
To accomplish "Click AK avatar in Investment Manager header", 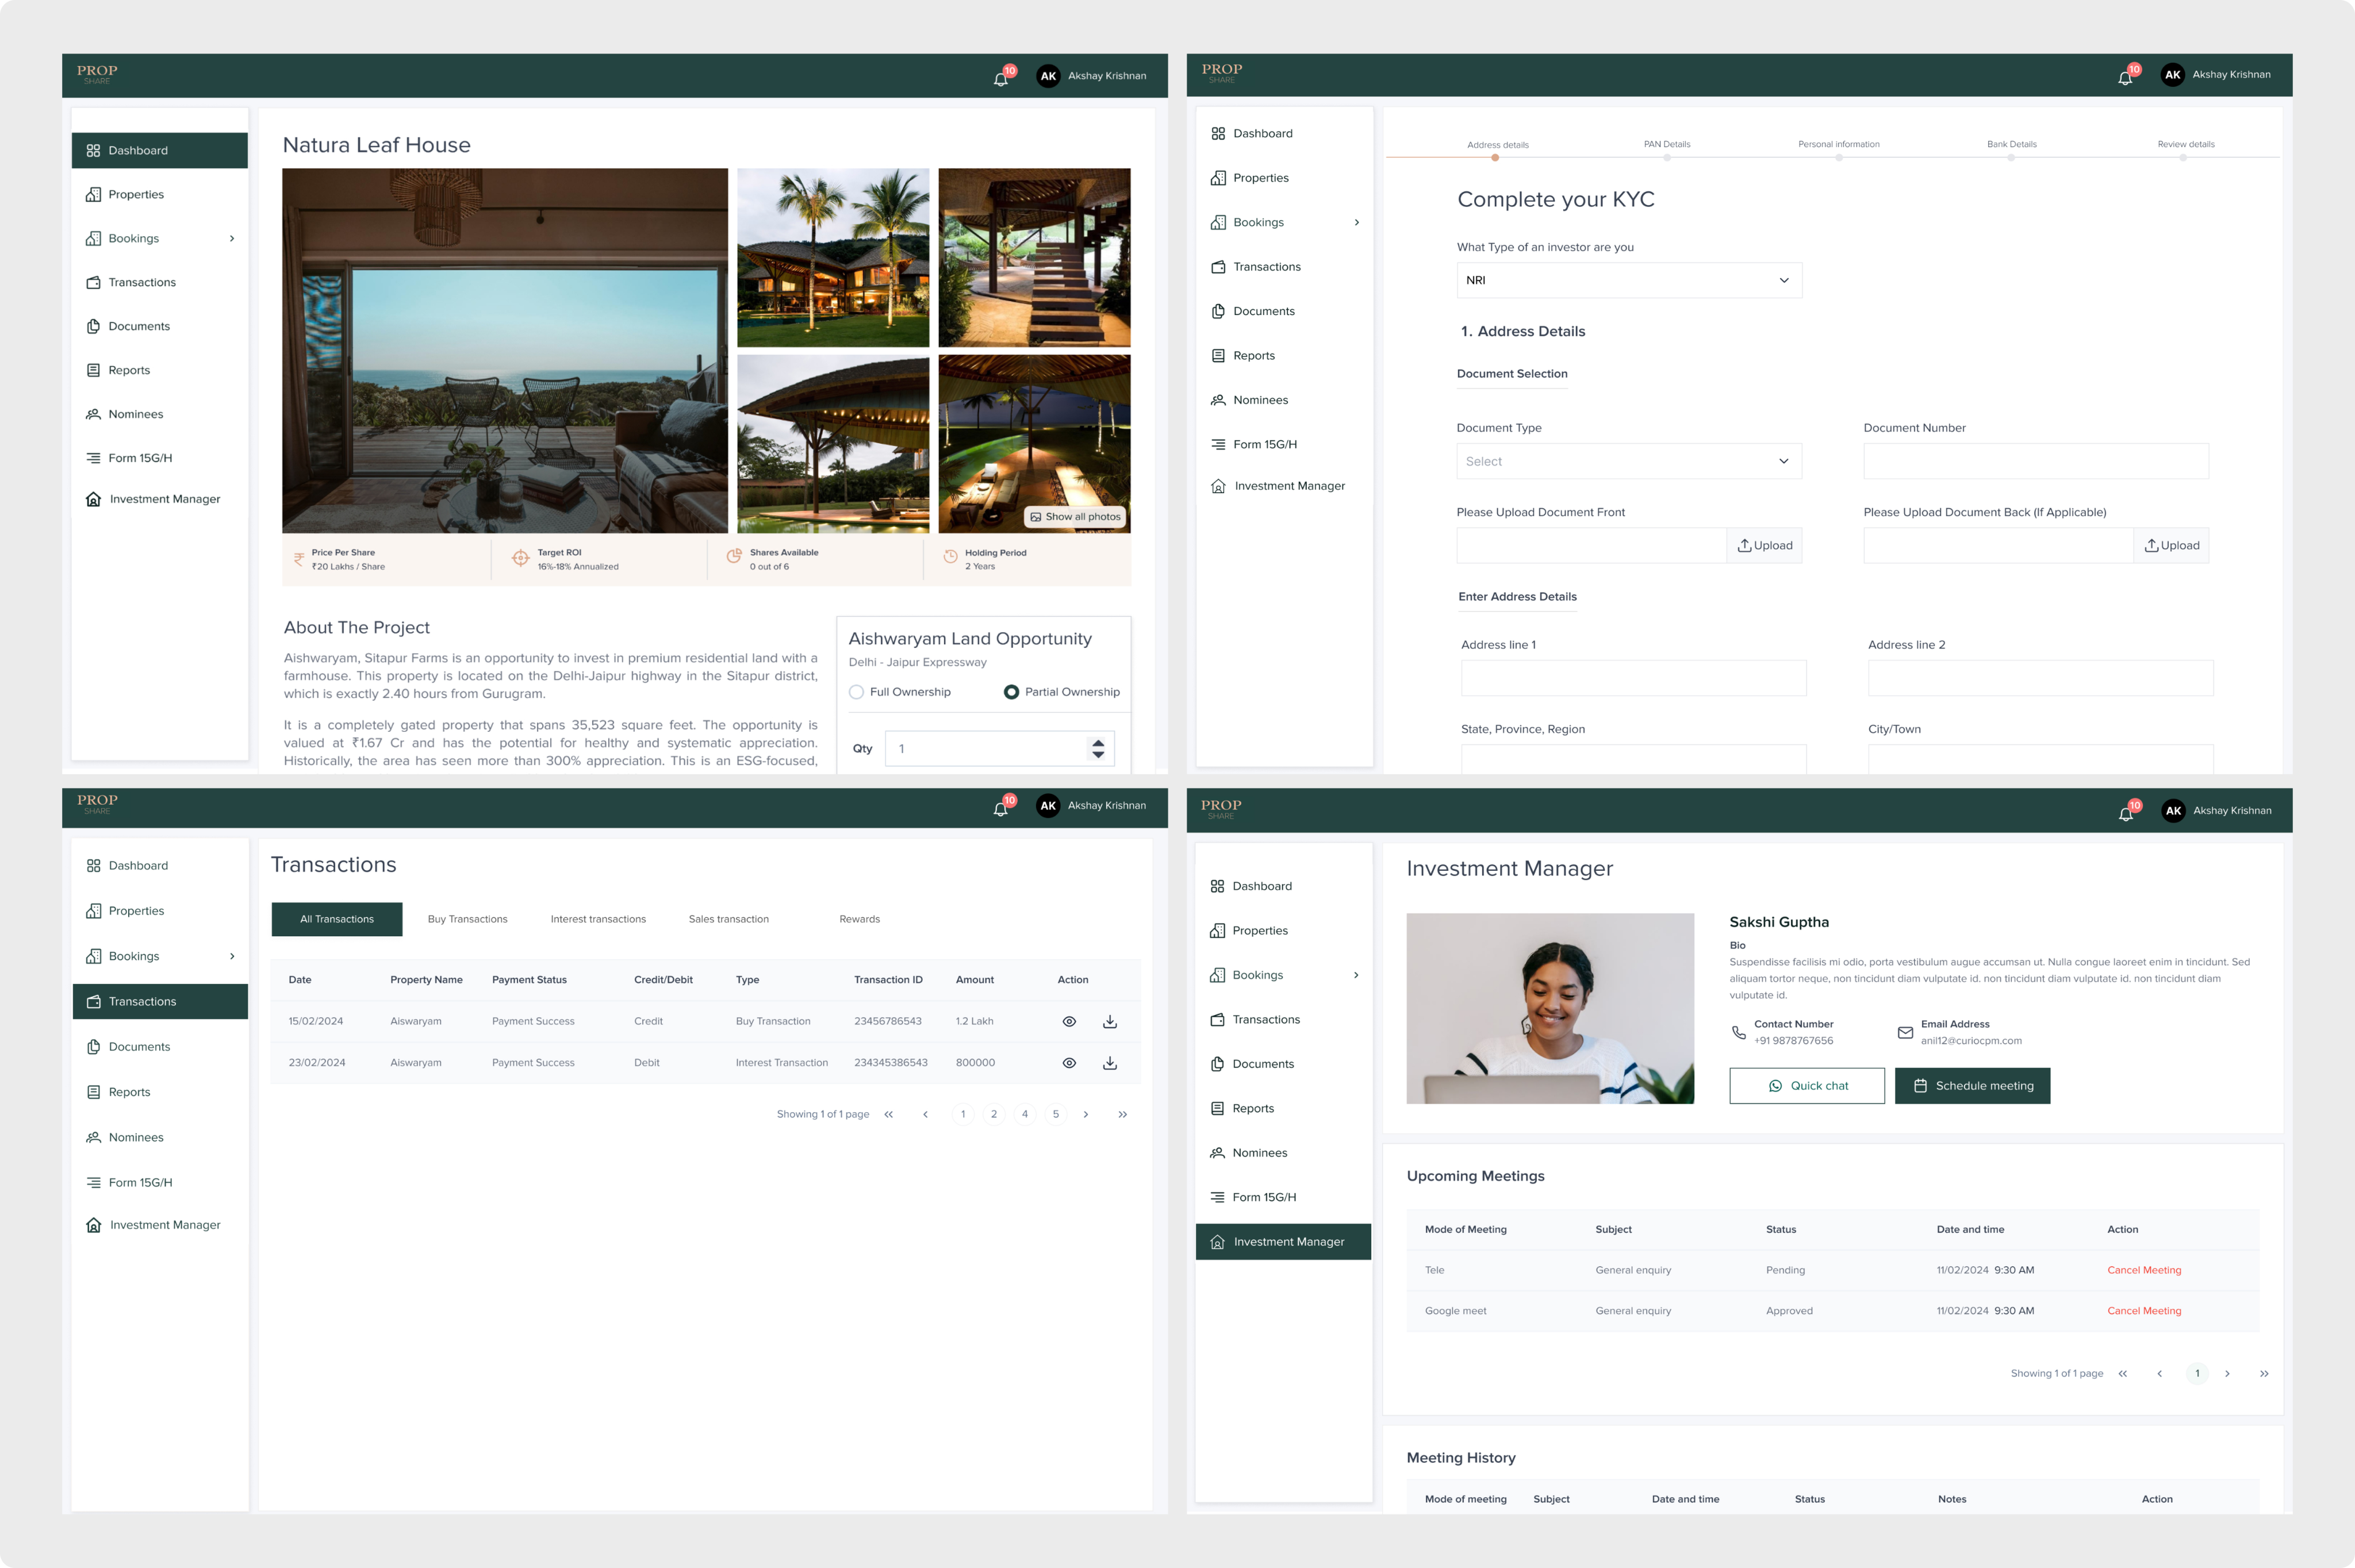I will 2172,811.
